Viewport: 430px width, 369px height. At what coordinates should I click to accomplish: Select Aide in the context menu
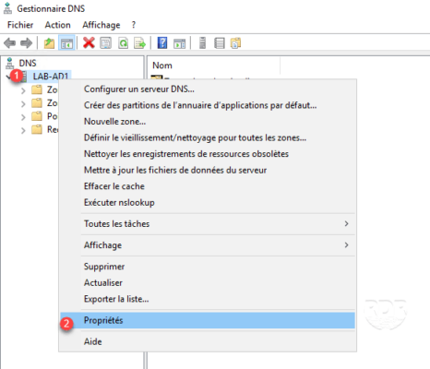pos(208,341)
